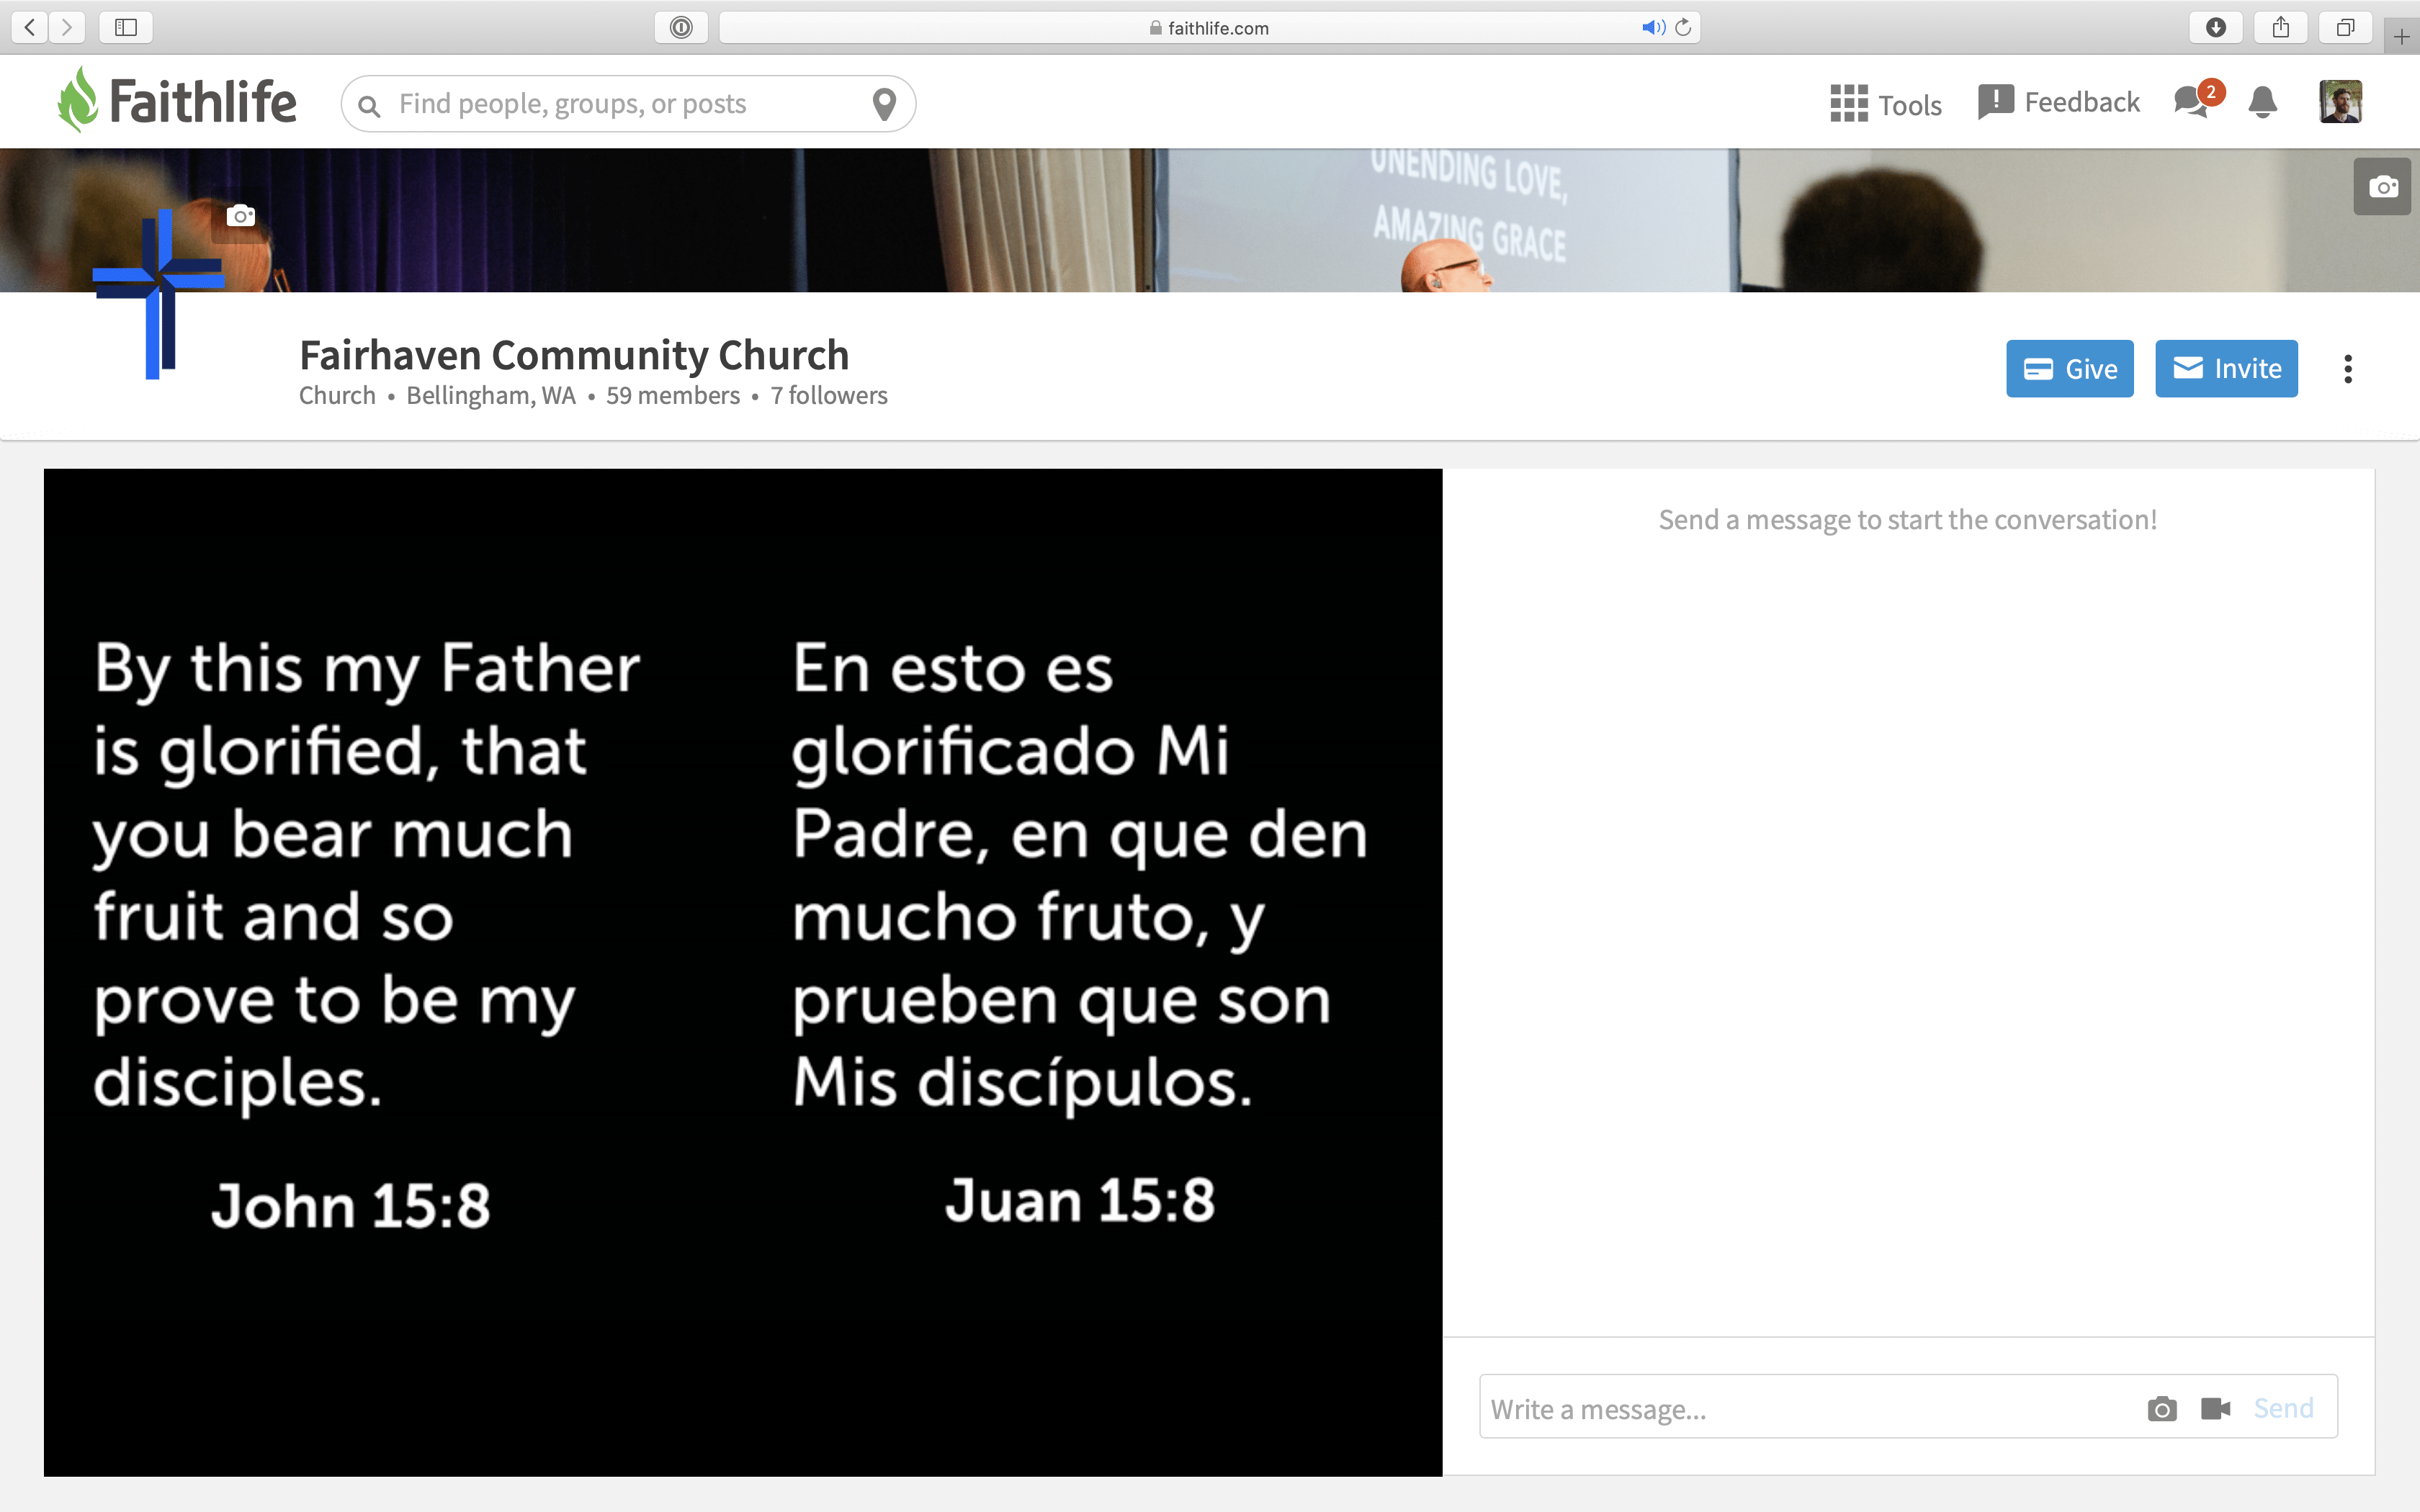Open the Safari share menu
Viewport: 2420px width, 1512px height.
coord(2281,27)
